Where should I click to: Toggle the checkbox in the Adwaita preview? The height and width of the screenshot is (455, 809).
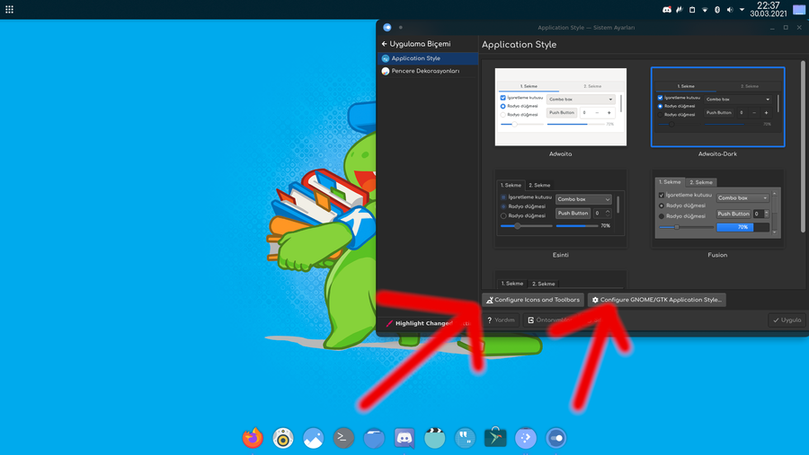(x=503, y=98)
